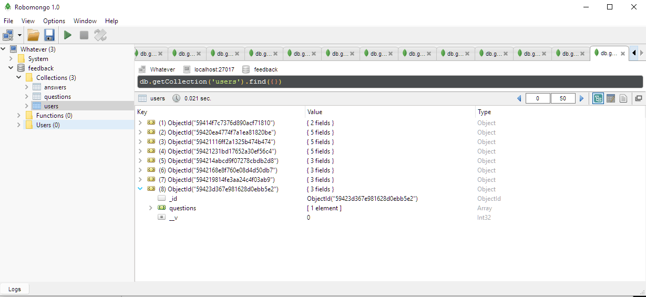Viewport: 646px width, 297px height.
Task: Click the feedback database cylinder icon
Action: click(21, 68)
